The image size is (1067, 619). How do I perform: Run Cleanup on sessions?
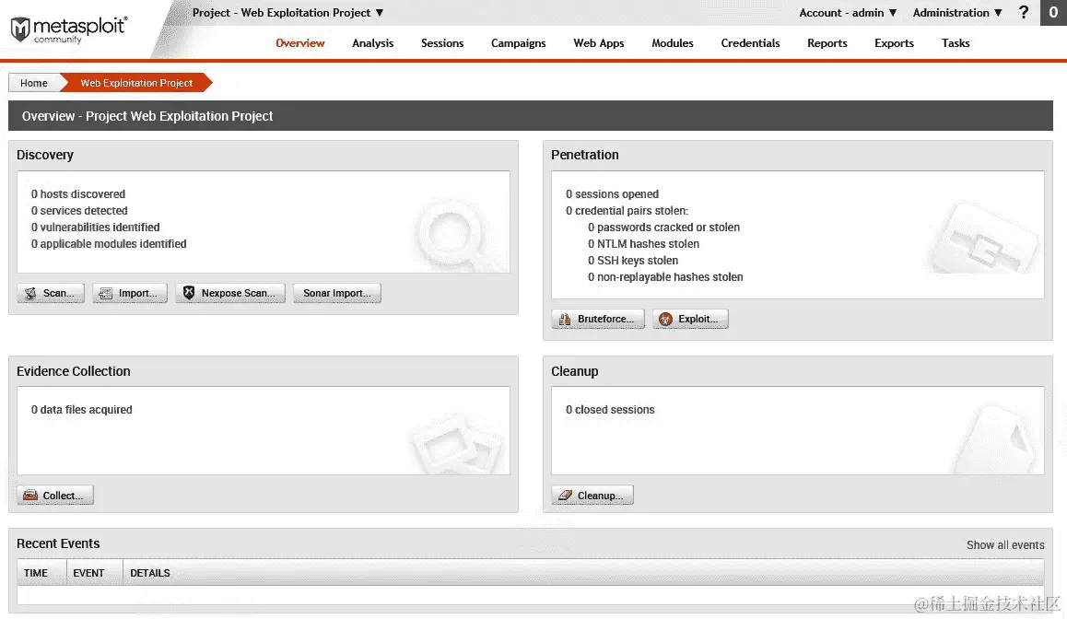pyautogui.click(x=592, y=496)
